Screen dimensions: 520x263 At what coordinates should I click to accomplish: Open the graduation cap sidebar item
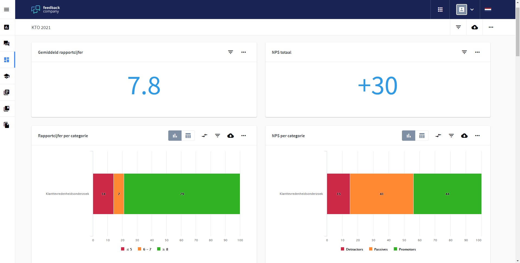point(7,76)
